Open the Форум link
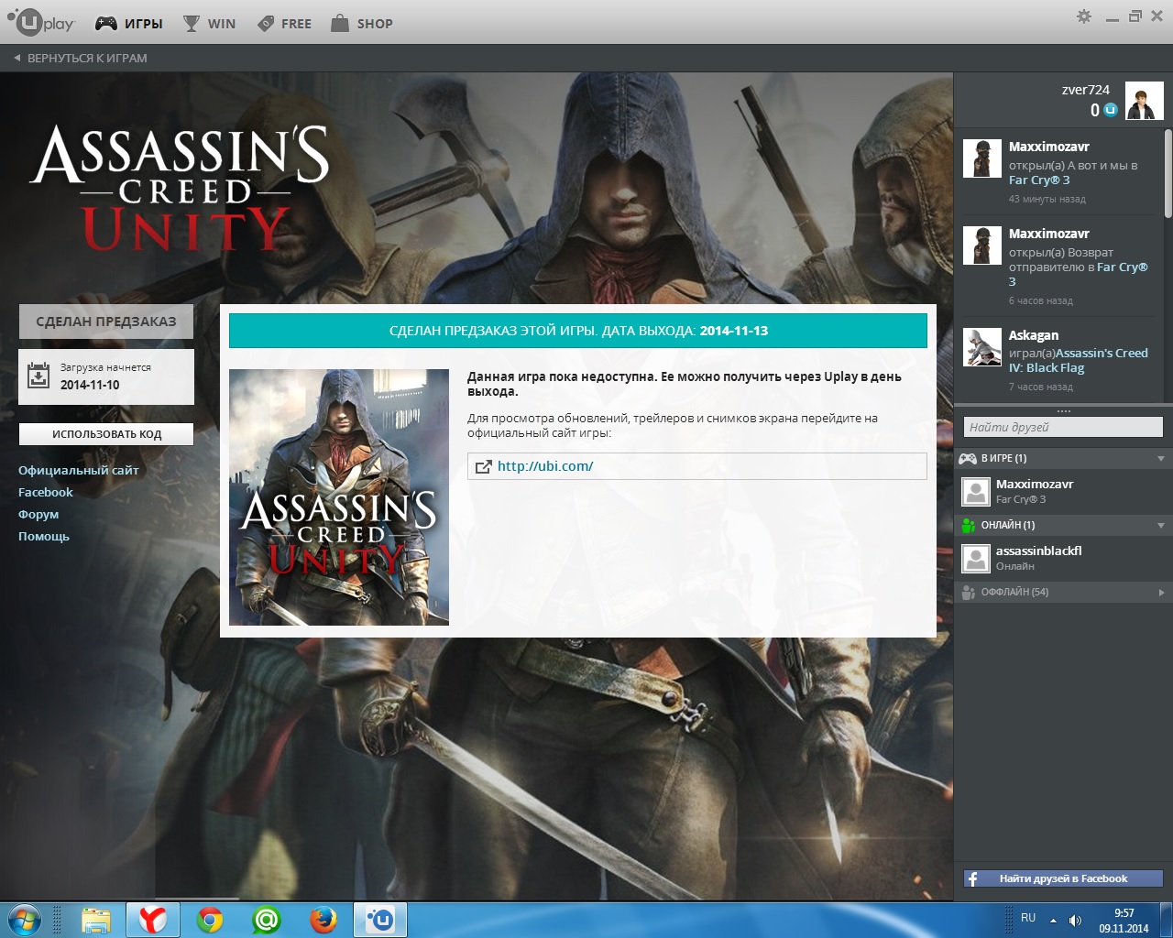 38,514
